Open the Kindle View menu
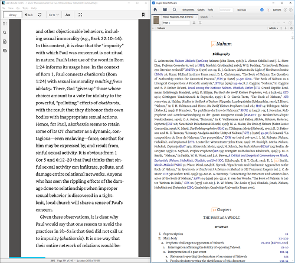 (x=11, y=8)
